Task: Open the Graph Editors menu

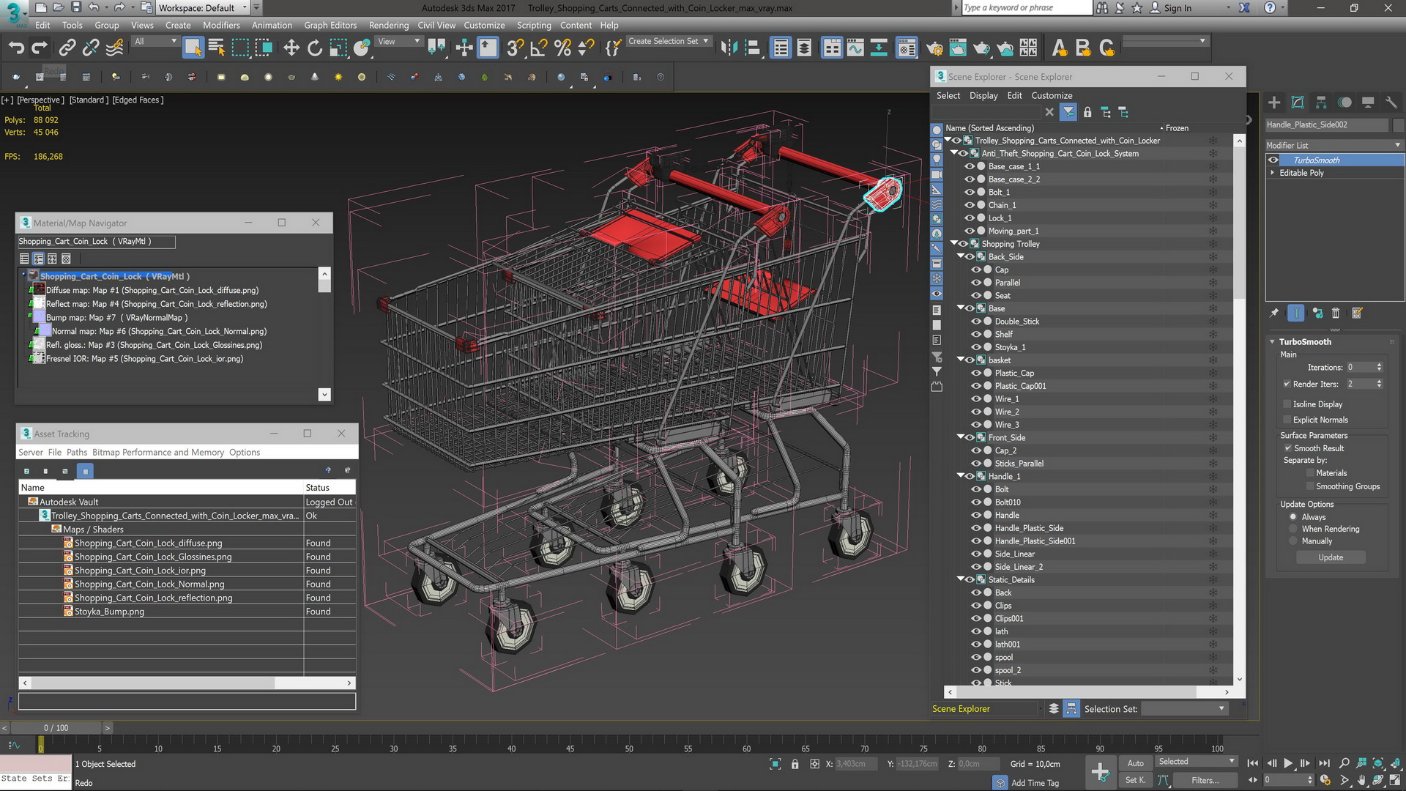Action: [x=330, y=25]
